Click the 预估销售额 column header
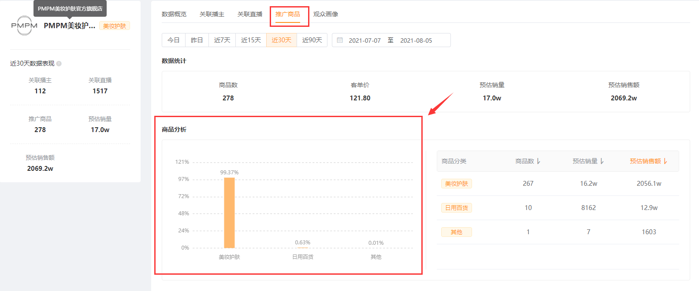Image resolution: width=699 pixels, height=291 pixels. pyautogui.click(x=646, y=162)
